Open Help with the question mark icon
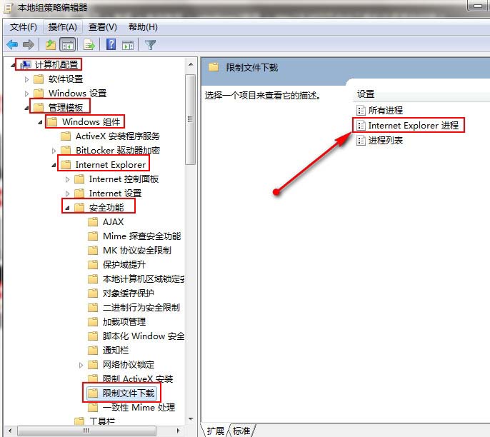 pyautogui.click(x=111, y=44)
